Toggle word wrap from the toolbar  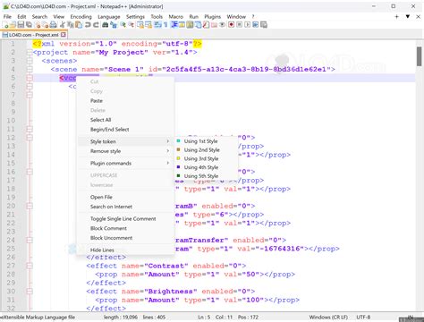coord(157,25)
